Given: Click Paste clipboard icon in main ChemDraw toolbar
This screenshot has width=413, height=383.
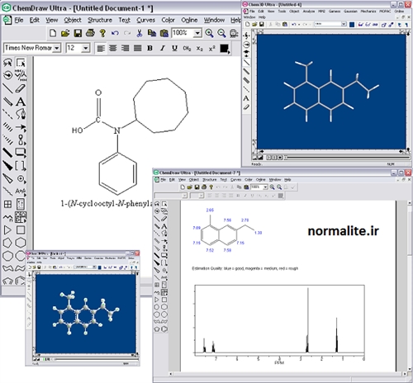Looking at the screenshot, I should click(x=164, y=33).
